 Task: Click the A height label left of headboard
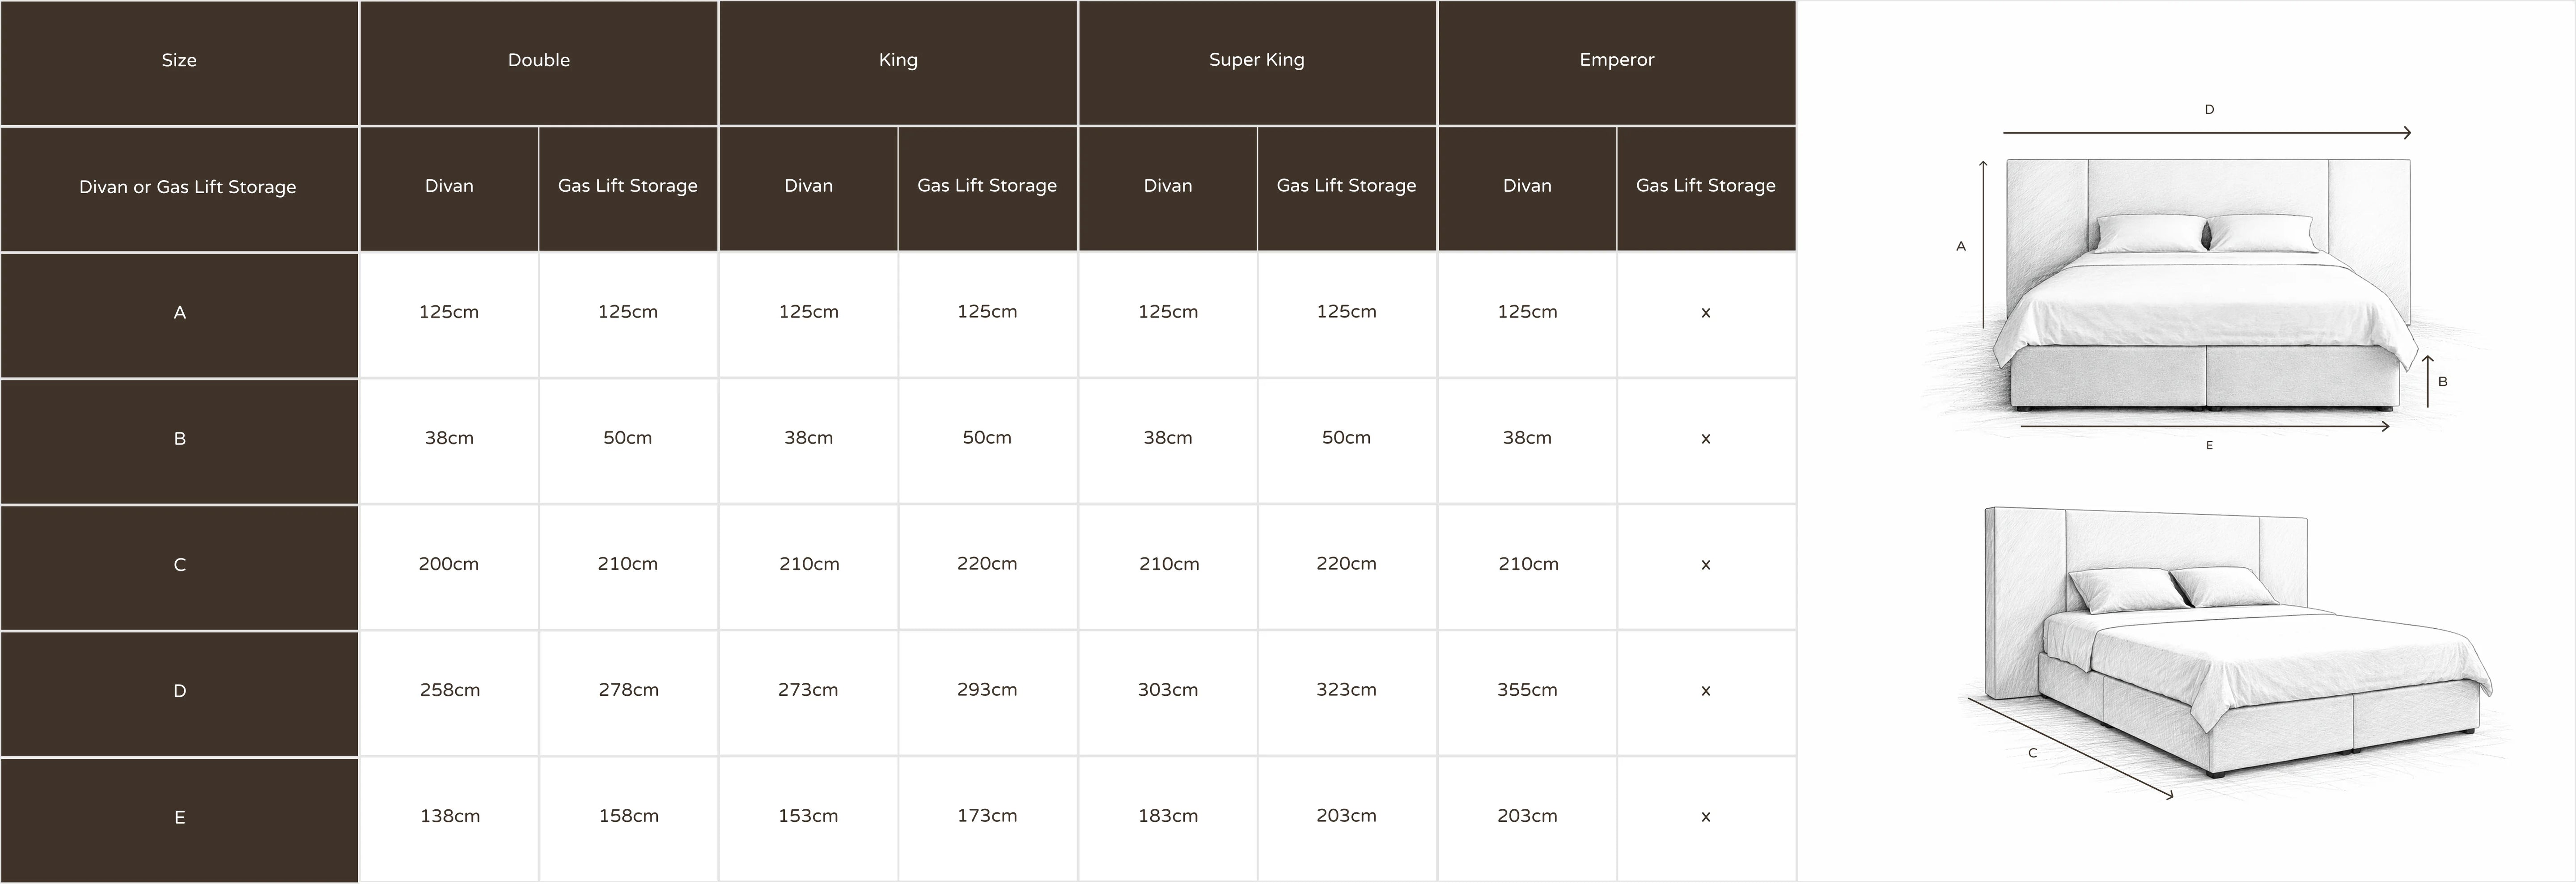pyautogui.click(x=1960, y=246)
